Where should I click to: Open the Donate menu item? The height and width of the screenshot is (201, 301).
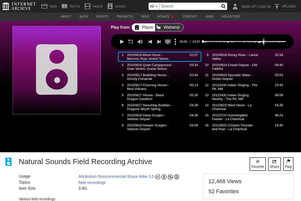[x=166, y=17]
